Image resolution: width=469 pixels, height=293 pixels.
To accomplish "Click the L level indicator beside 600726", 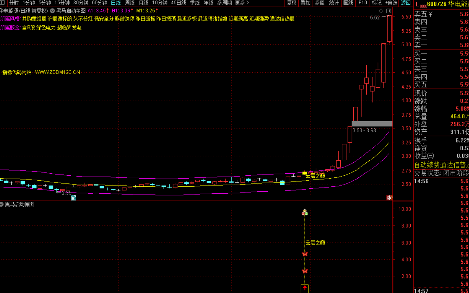I will (x=418, y=4).
